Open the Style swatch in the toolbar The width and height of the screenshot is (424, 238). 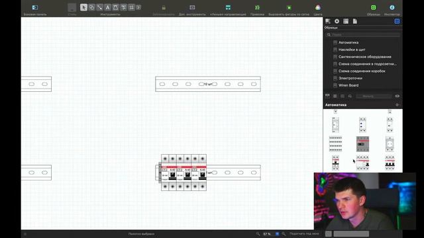click(72, 7)
